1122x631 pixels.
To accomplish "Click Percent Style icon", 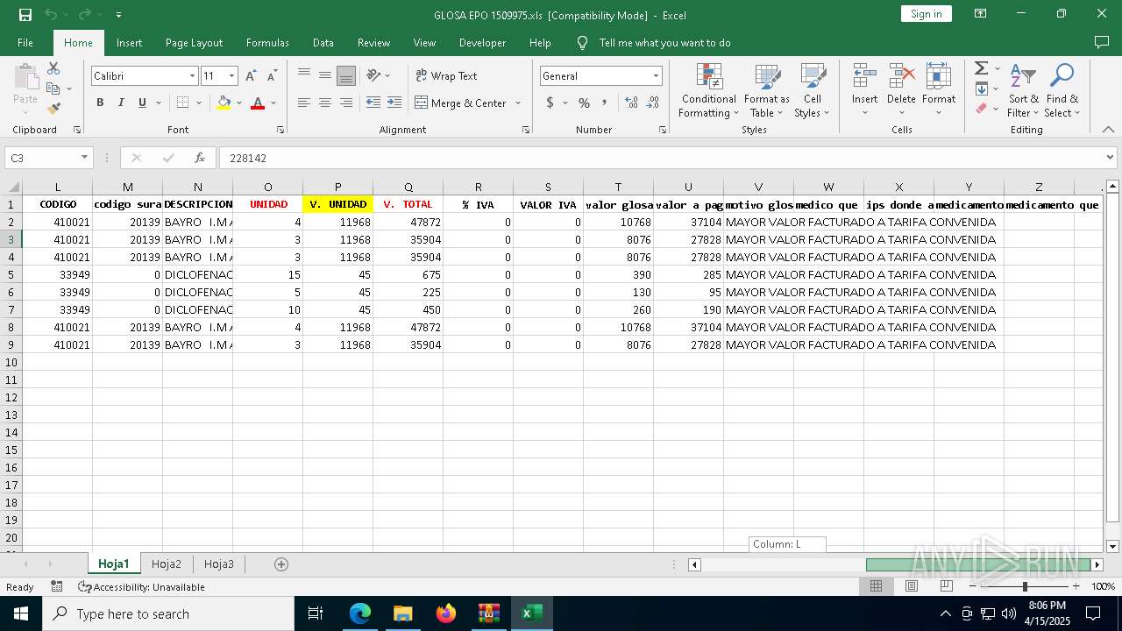I will pyautogui.click(x=584, y=103).
